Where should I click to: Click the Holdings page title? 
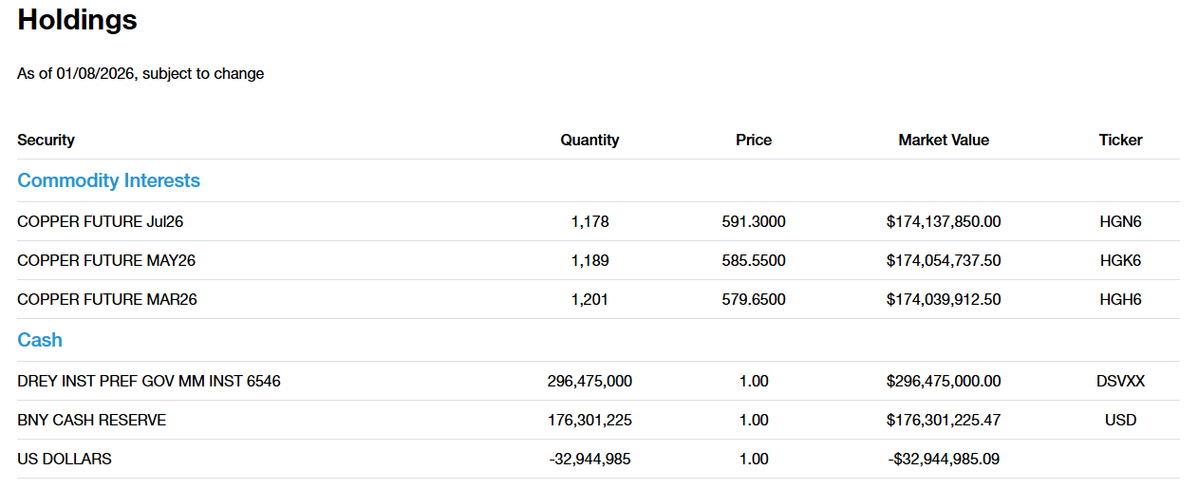(x=77, y=20)
